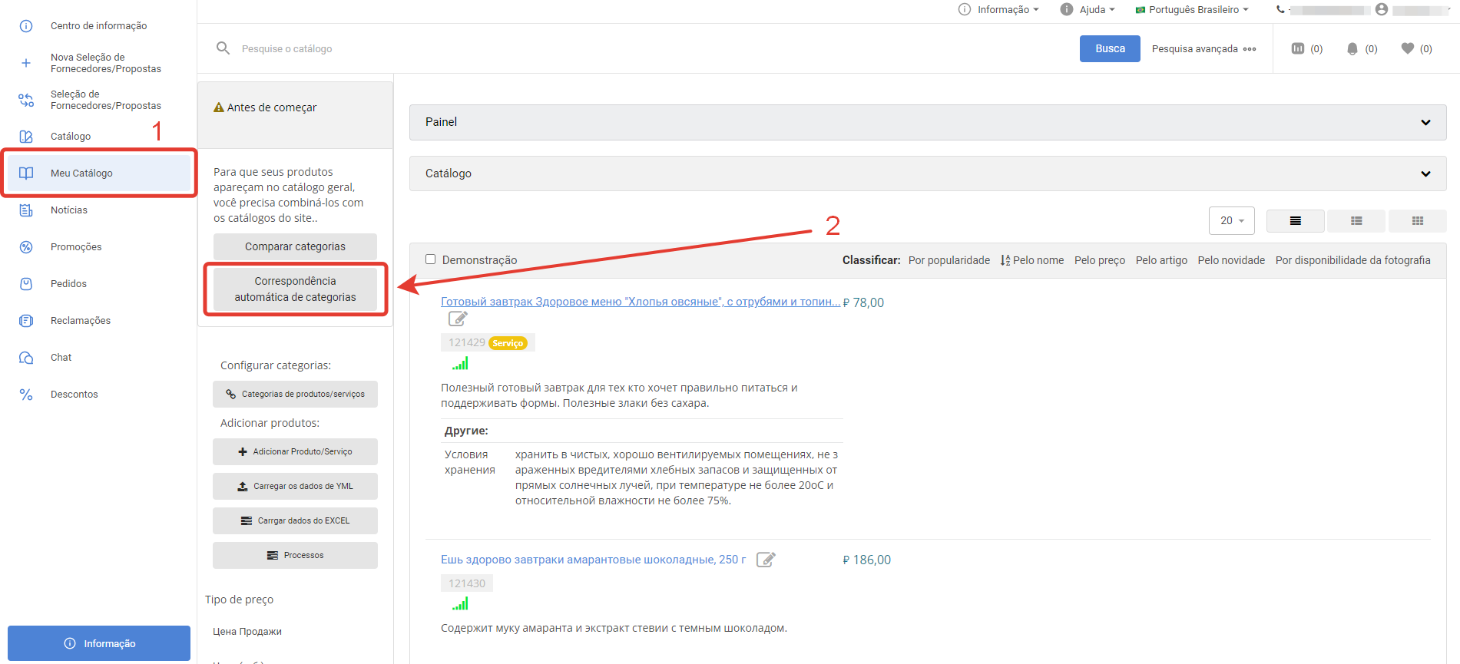The width and height of the screenshot is (1460, 664).
Task: Open Português Brasileiro language dropdown
Action: click(x=1192, y=10)
